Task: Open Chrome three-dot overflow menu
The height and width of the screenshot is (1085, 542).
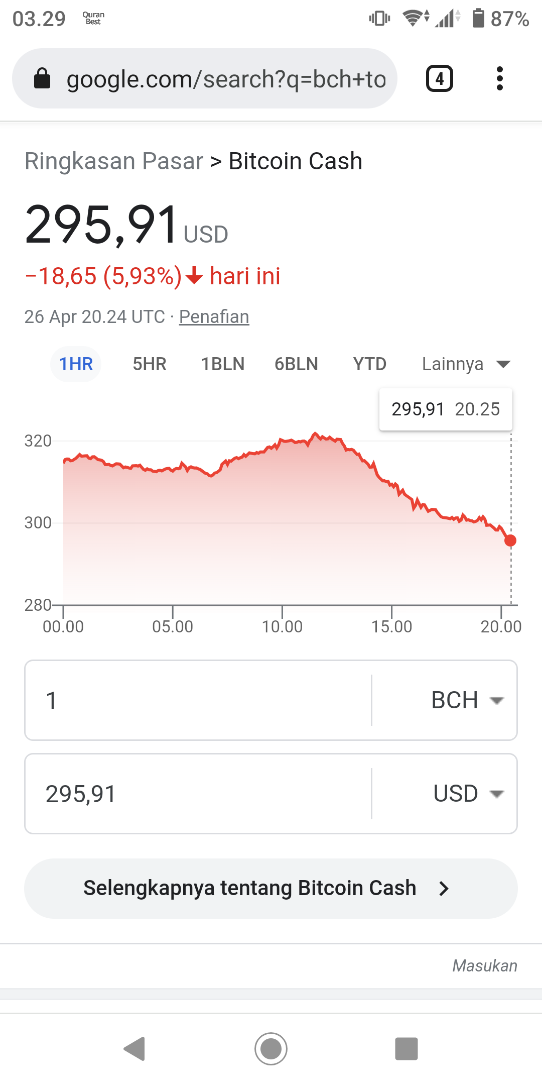Action: 499,79
